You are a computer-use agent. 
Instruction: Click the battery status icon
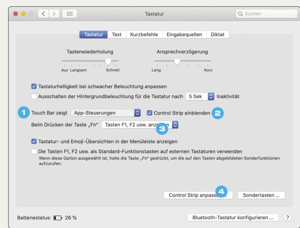pos(57,218)
